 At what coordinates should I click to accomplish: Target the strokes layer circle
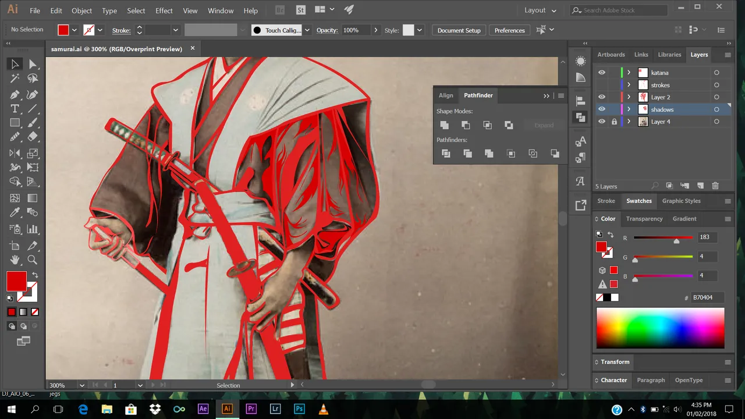[716, 85]
